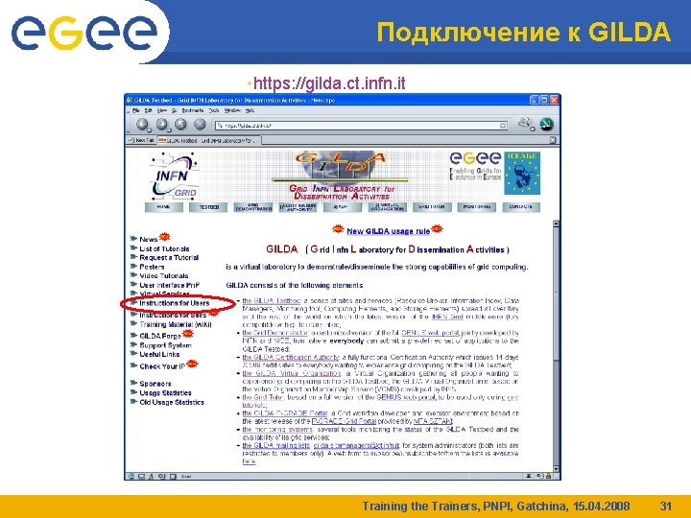Image resolution: width=691 pixels, height=518 pixels.
Task: Open the Support System link
Action: [x=165, y=345]
